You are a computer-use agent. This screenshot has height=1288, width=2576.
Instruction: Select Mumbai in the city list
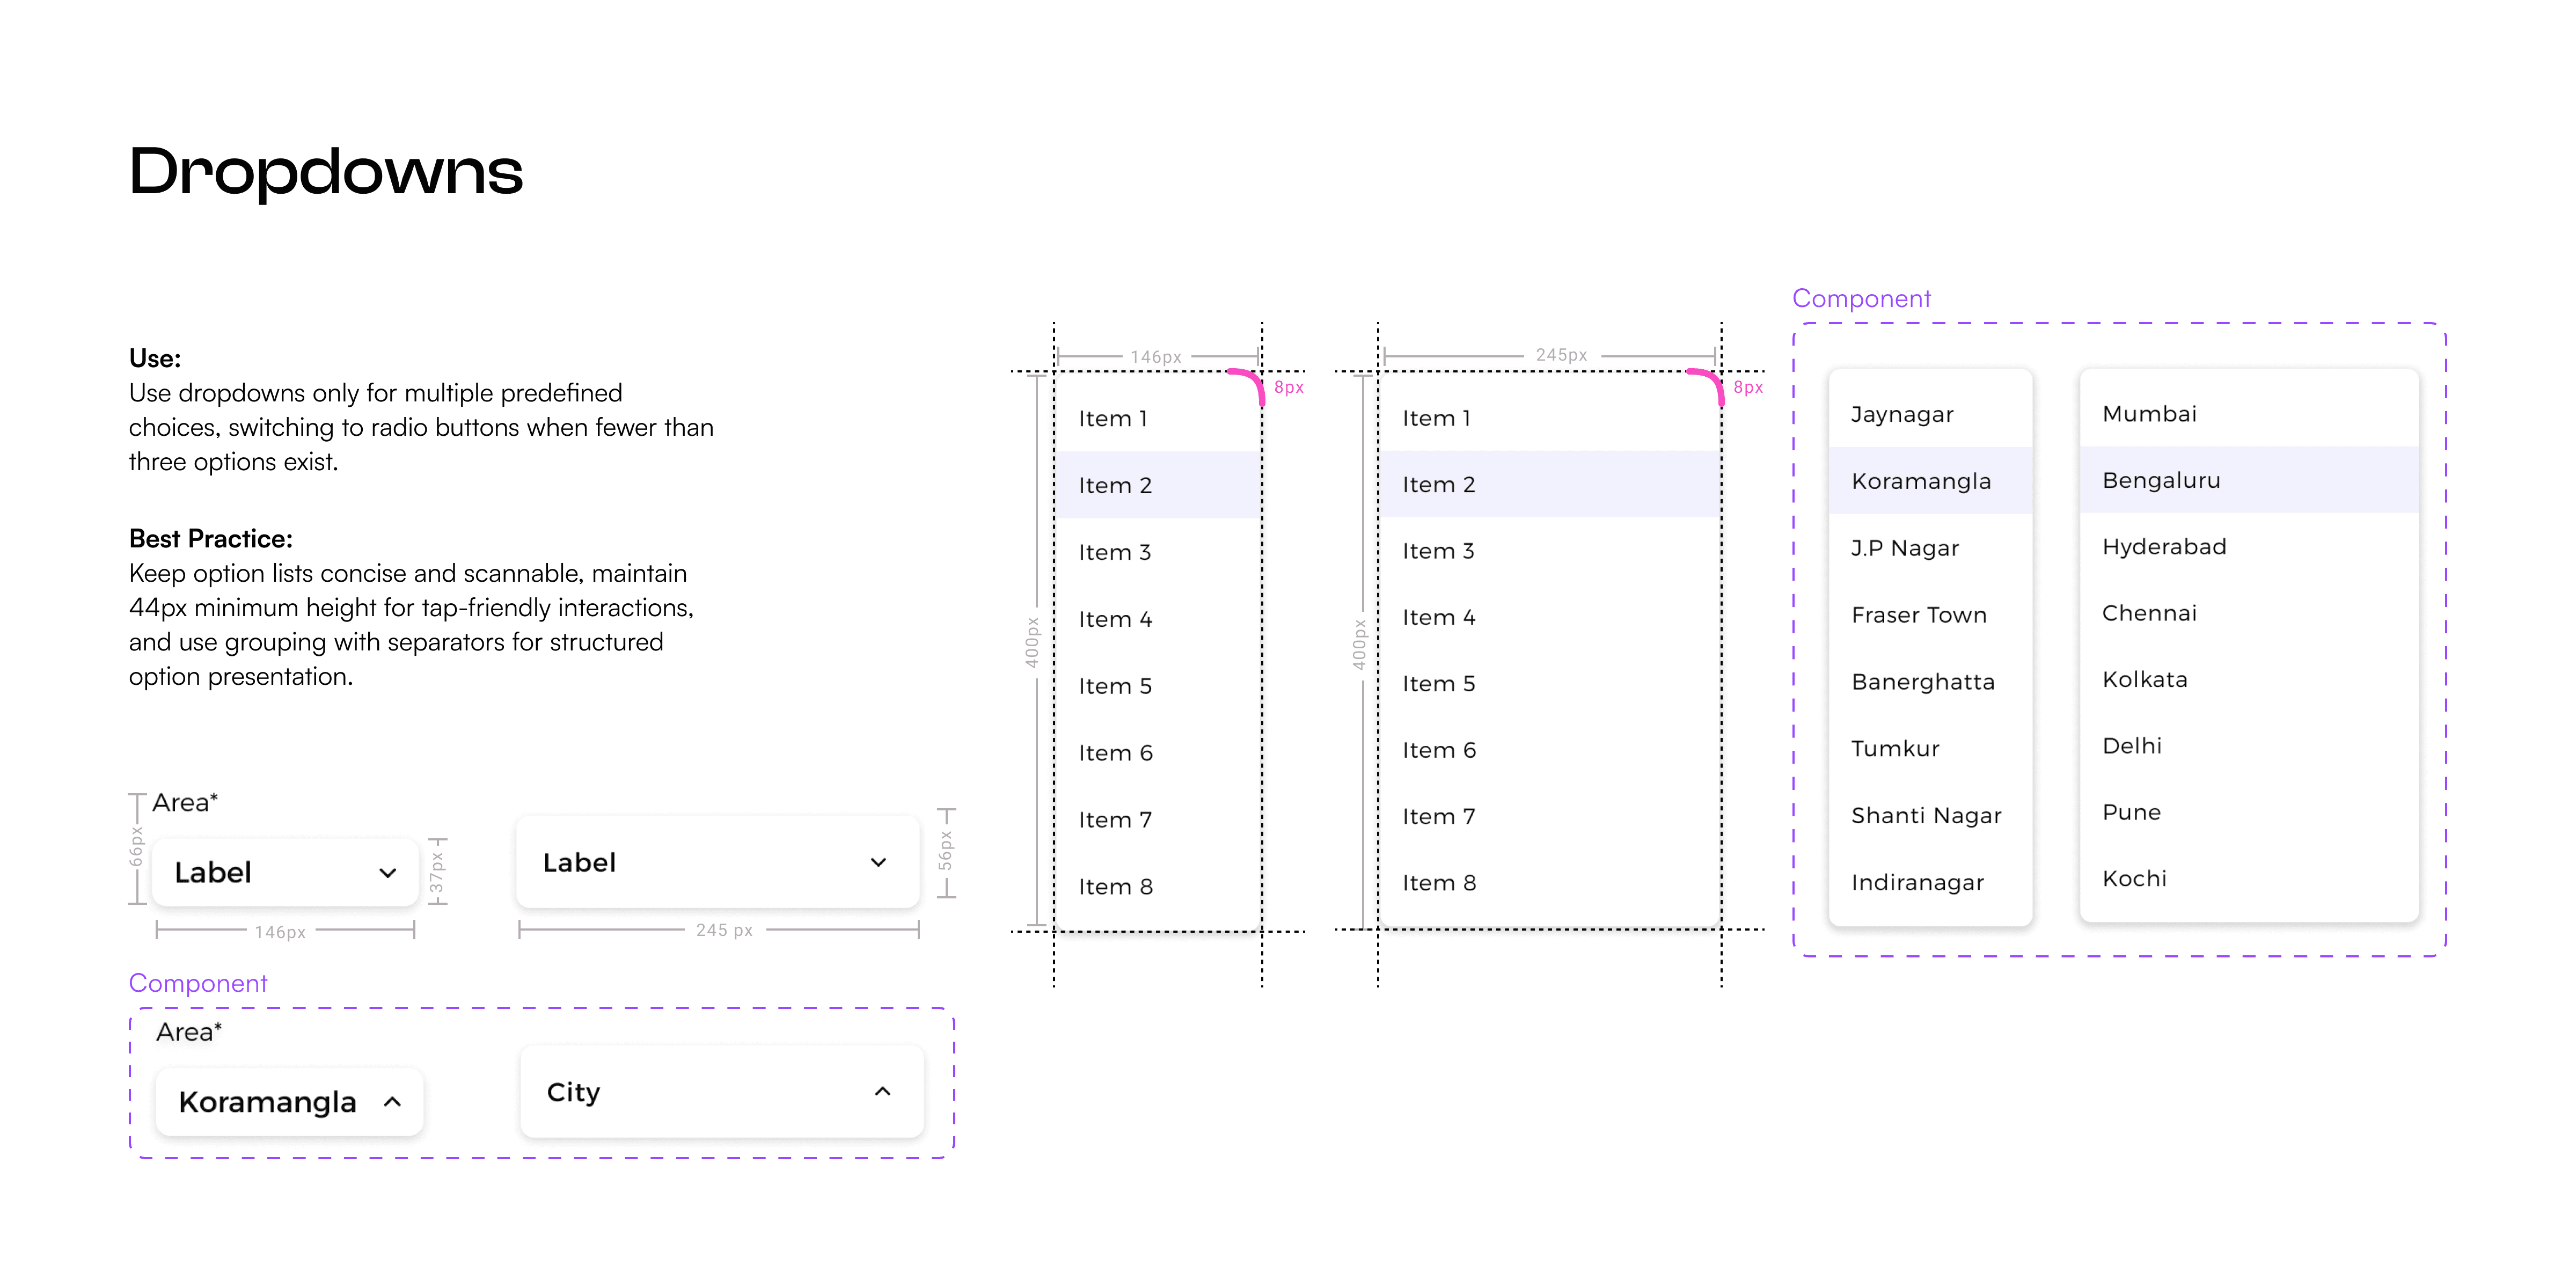click(x=2149, y=414)
